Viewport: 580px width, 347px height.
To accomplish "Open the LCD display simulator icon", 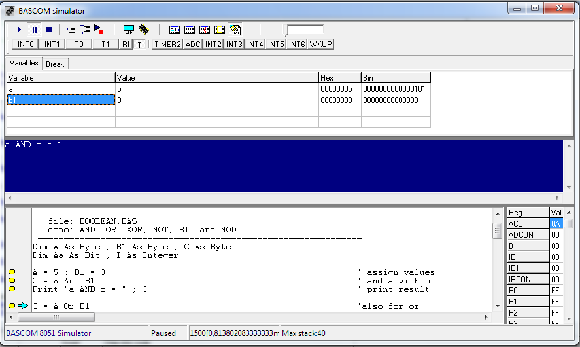I will click(x=129, y=29).
